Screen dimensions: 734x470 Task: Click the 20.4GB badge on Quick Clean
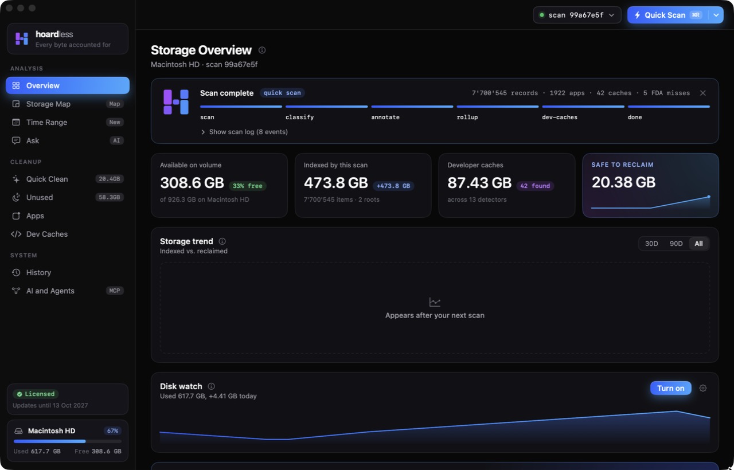click(x=110, y=179)
